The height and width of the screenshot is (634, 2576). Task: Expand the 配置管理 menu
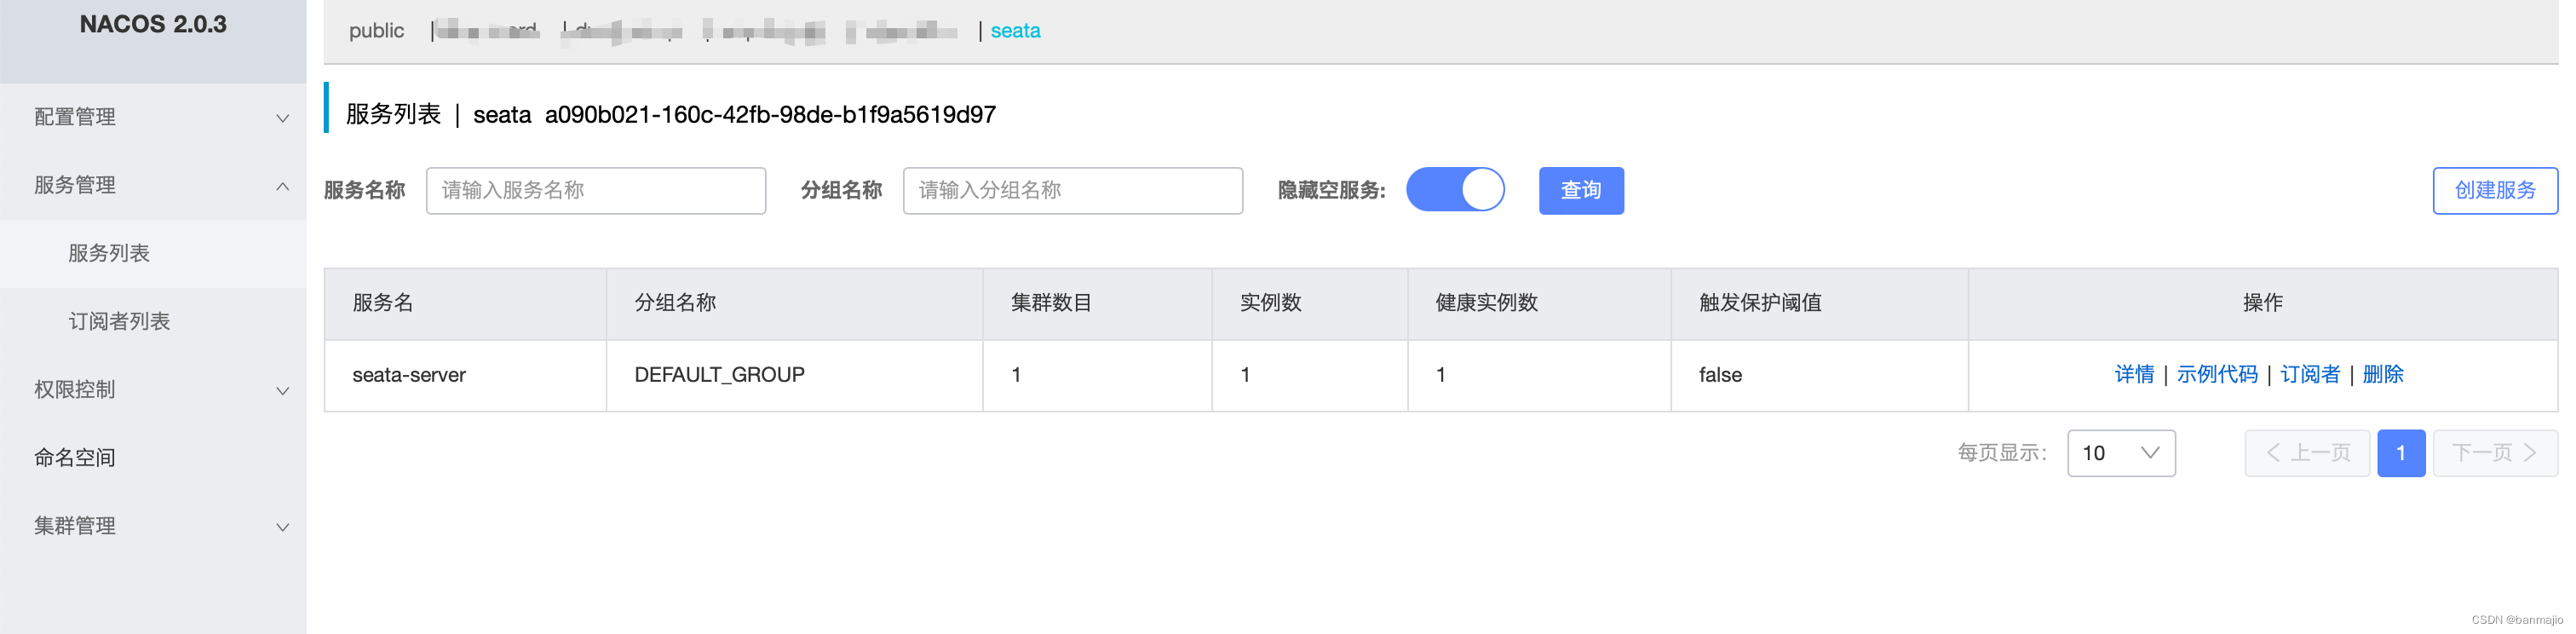(x=153, y=117)
